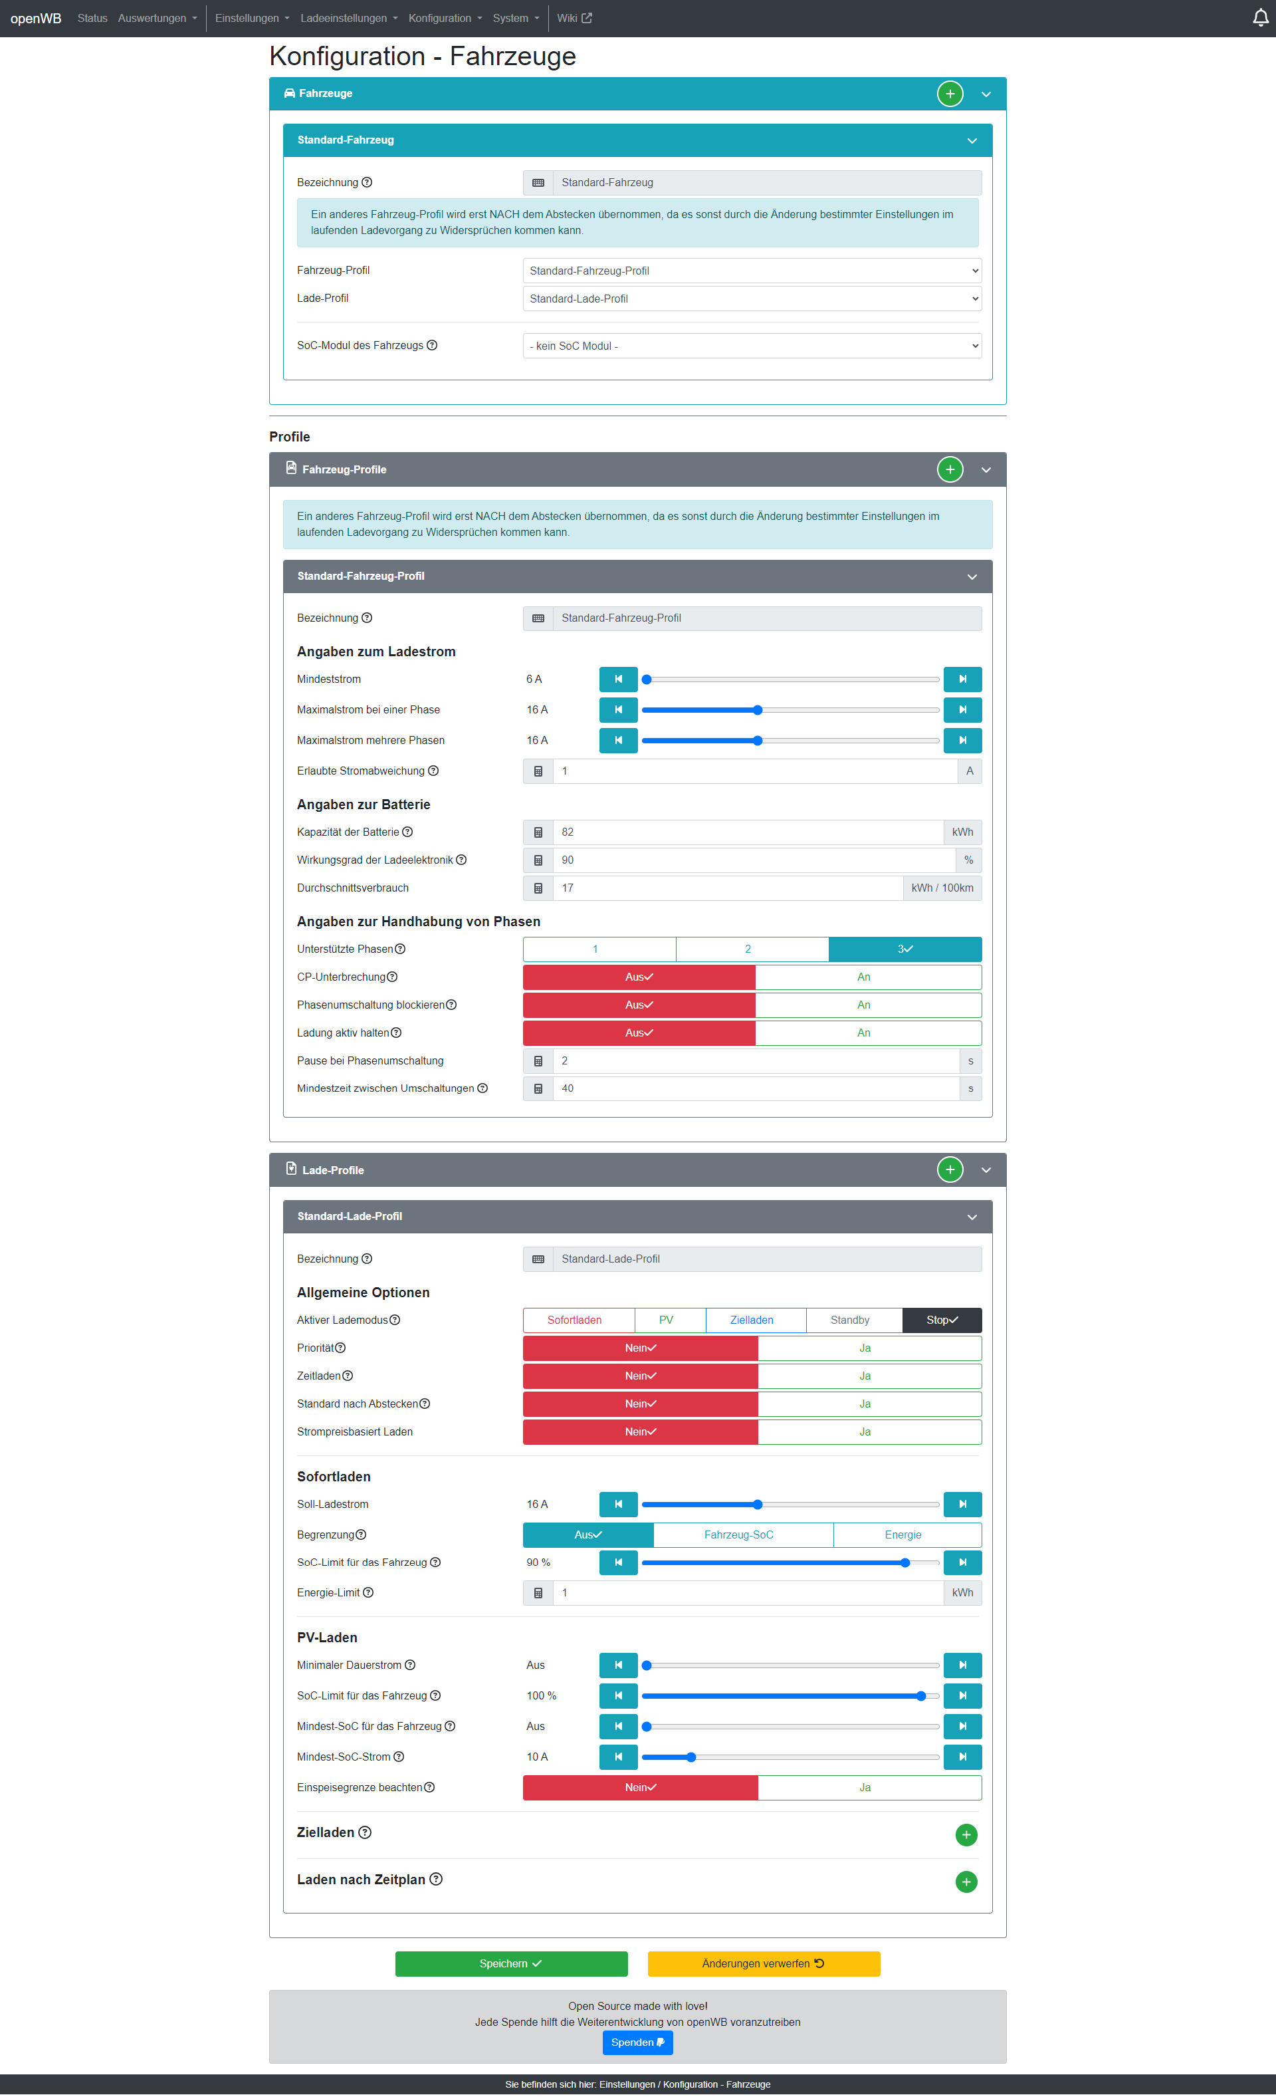1276x2097 pixels.
Task: Click the help icon next to SoC-Modul des Fahrzeugs
Action: [x=432, y=346]
